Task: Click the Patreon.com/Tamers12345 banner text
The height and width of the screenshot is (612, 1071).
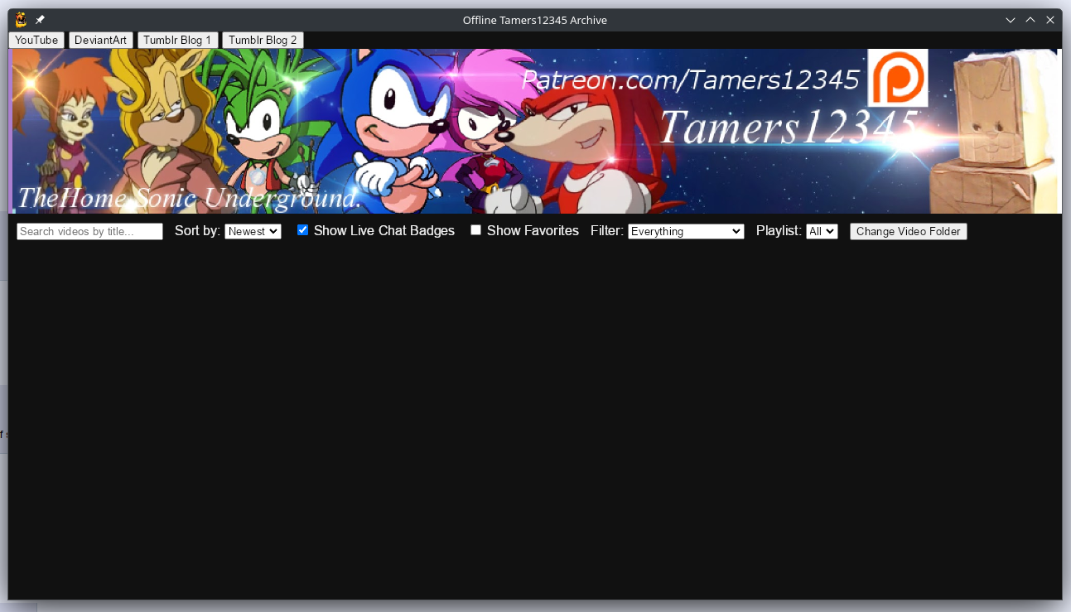Action: click(x=690, y=80)
